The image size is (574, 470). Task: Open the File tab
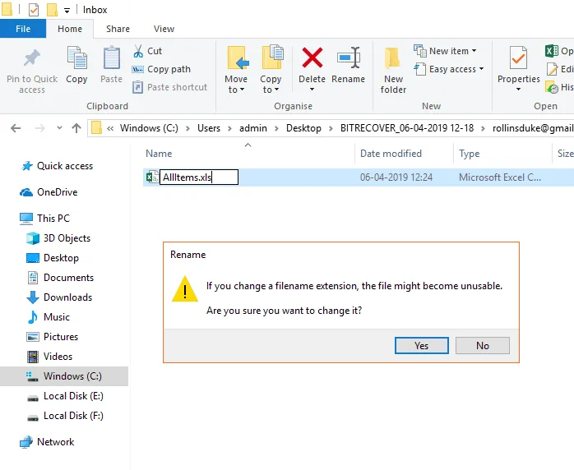[23, 29]
